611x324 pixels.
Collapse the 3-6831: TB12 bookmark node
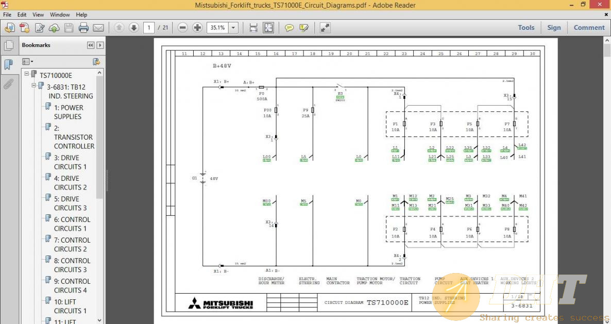[x=34, y=86]
